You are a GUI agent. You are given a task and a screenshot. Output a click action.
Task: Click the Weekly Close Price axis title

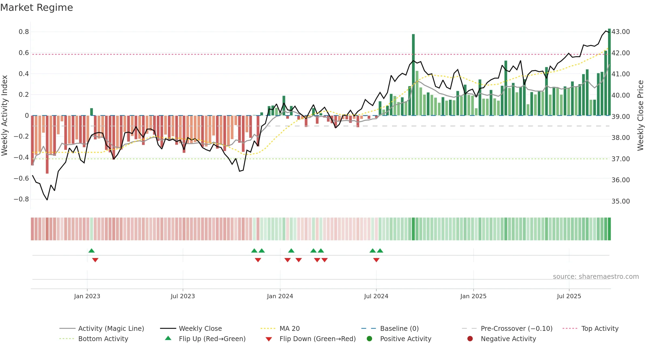tap(640, 115)
